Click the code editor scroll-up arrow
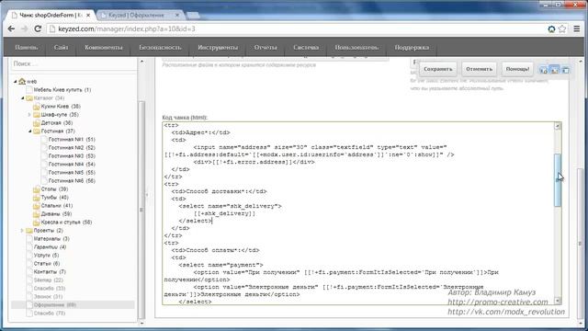Image resolution: width=588 pixels, height=331 pixels. coord(558,126)
